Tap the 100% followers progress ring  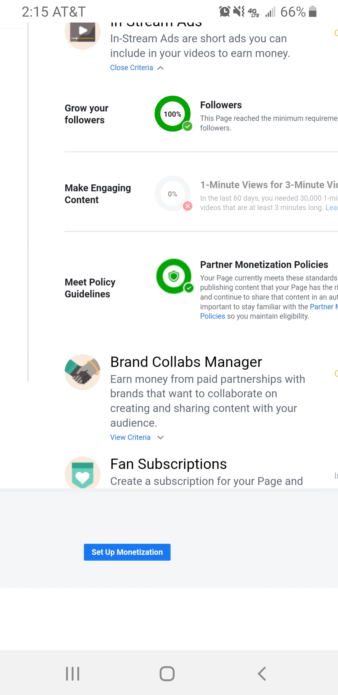point(172,114)
